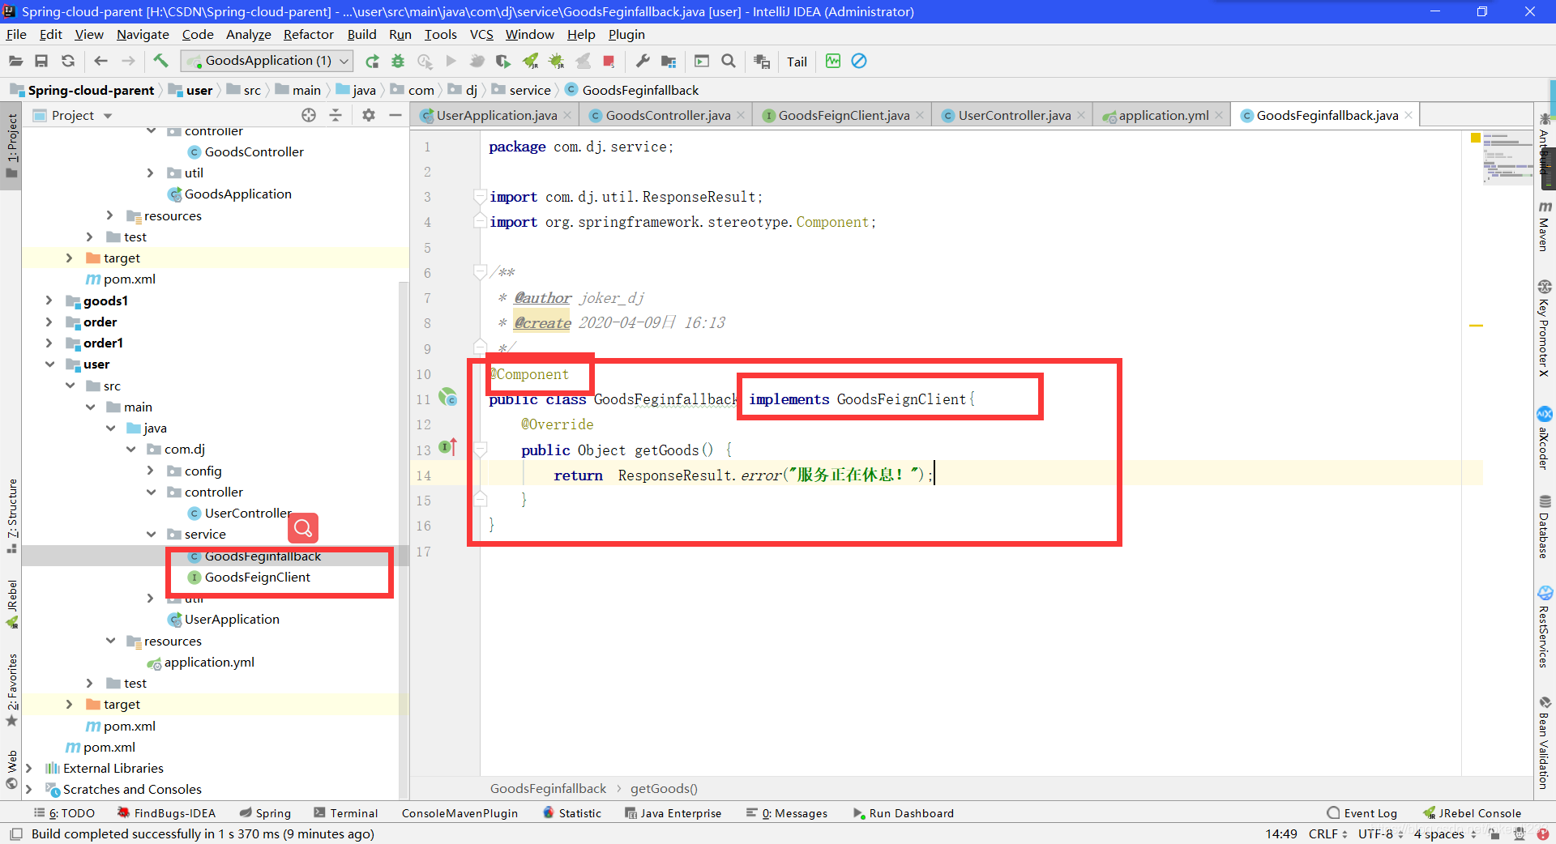This screenshot has height=844, width=1556.
Task: Click the getGoods() editor breadcrumb
Action: pyautogui.click(x=664, y=788)
